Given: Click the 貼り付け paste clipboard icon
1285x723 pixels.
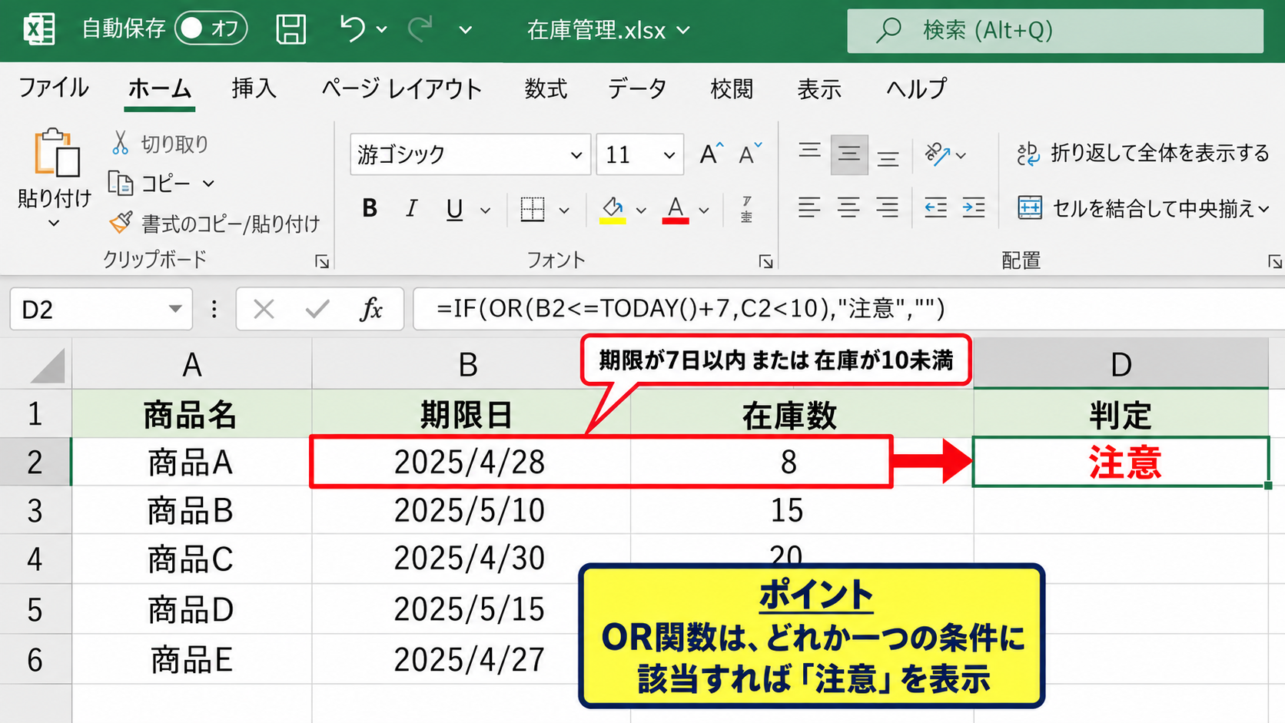Looking at the screenshot, I should tap(55, 153).
